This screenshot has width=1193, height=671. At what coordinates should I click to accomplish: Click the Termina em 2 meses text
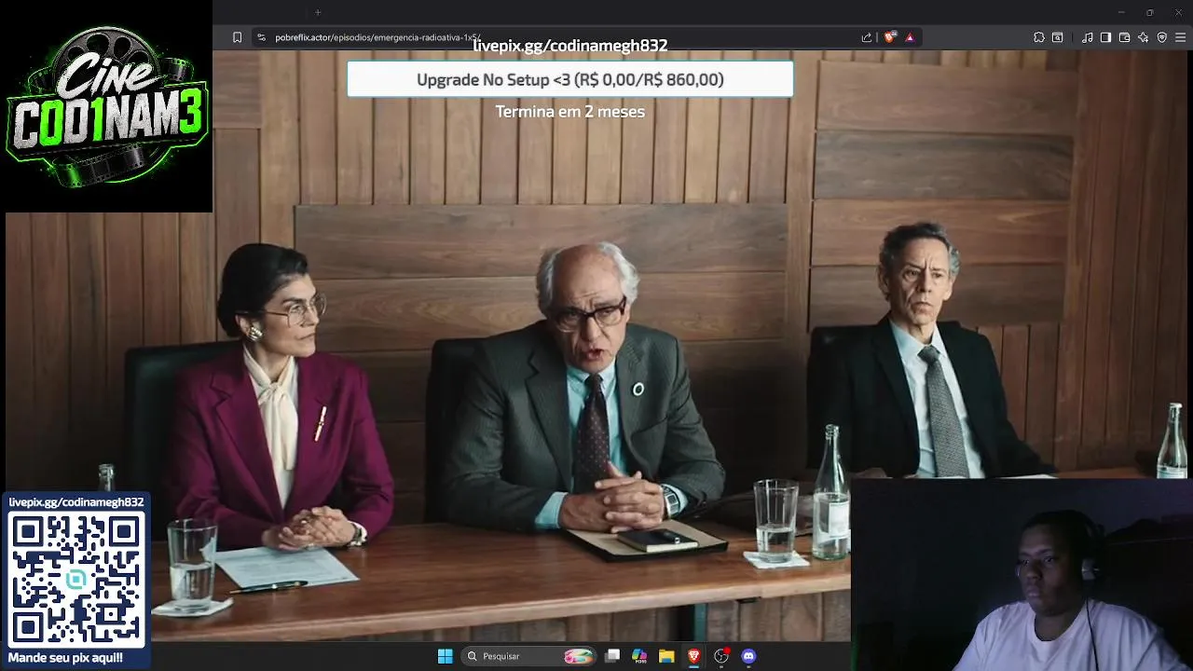click(x=570, y=112)
